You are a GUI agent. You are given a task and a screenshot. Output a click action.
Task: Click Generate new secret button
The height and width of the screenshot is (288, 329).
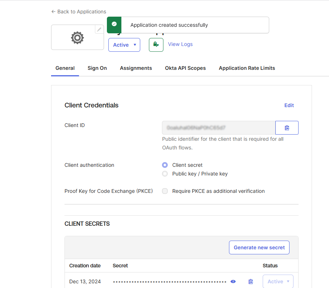tap(259, 247)
